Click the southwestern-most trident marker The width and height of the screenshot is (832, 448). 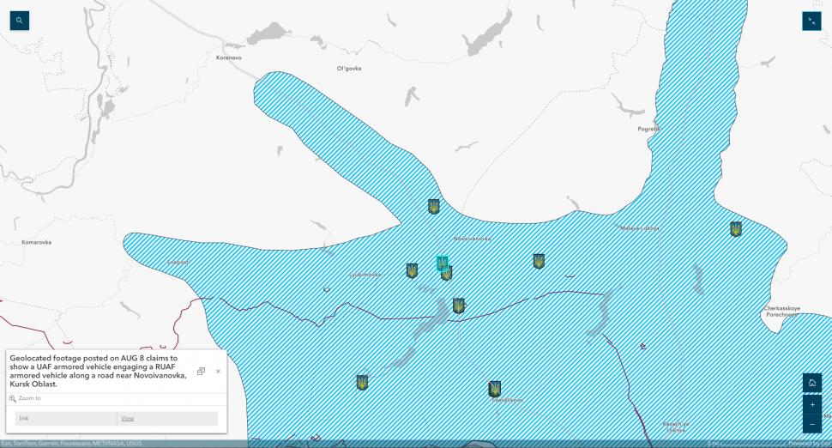(x=362, y=382)
